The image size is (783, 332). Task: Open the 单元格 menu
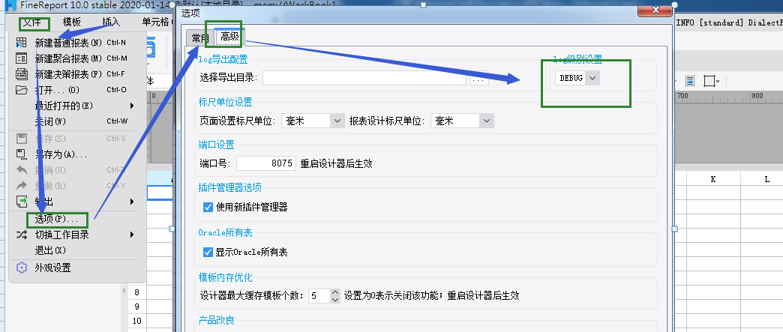[x=156, y=22]
